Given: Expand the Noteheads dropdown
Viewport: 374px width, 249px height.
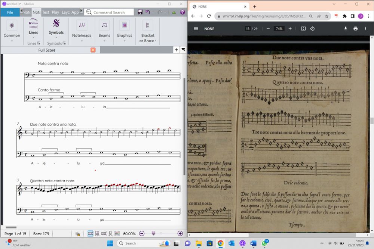Looking at the screenshot, I should point(82,41).
